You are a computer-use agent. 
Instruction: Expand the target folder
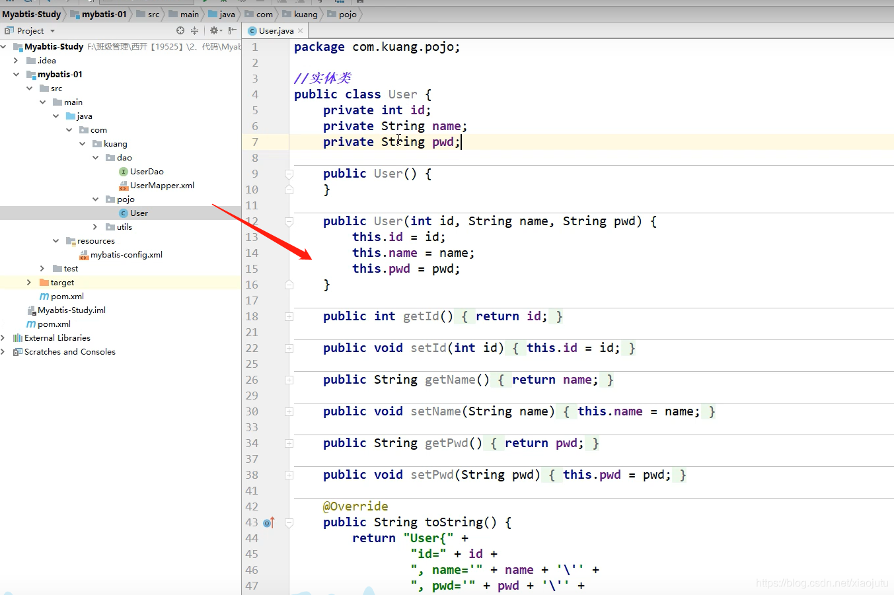(x=30, y=283)
